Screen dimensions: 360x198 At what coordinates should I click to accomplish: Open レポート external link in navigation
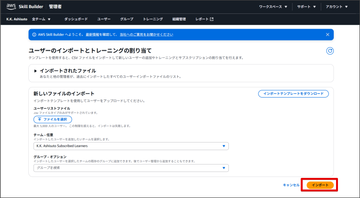[204, 19]
